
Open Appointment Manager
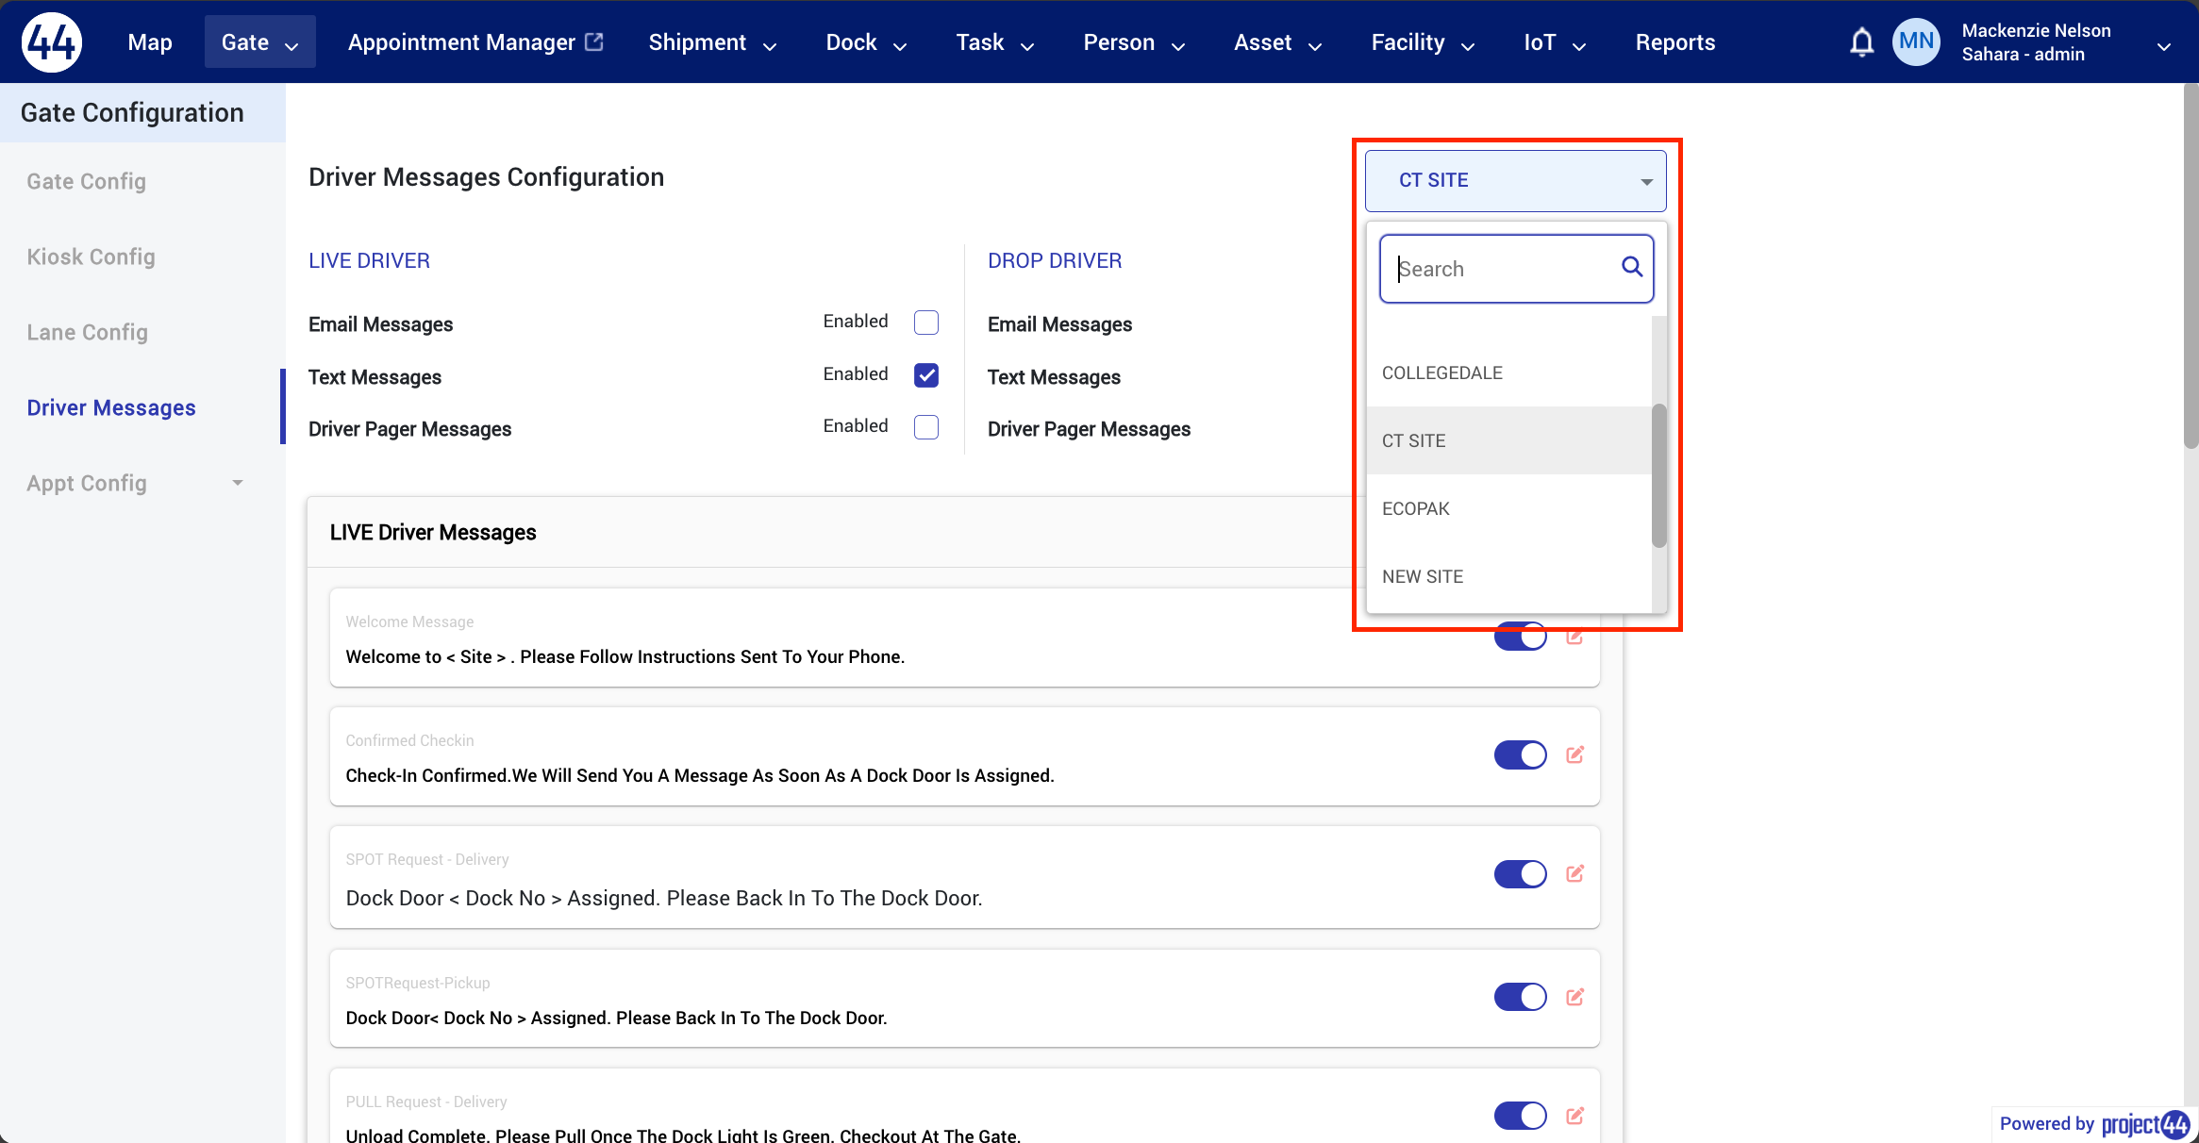[x=475, y=42]
